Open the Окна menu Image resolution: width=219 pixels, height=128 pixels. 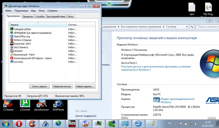pyautogui.click(x=42, y=11)
